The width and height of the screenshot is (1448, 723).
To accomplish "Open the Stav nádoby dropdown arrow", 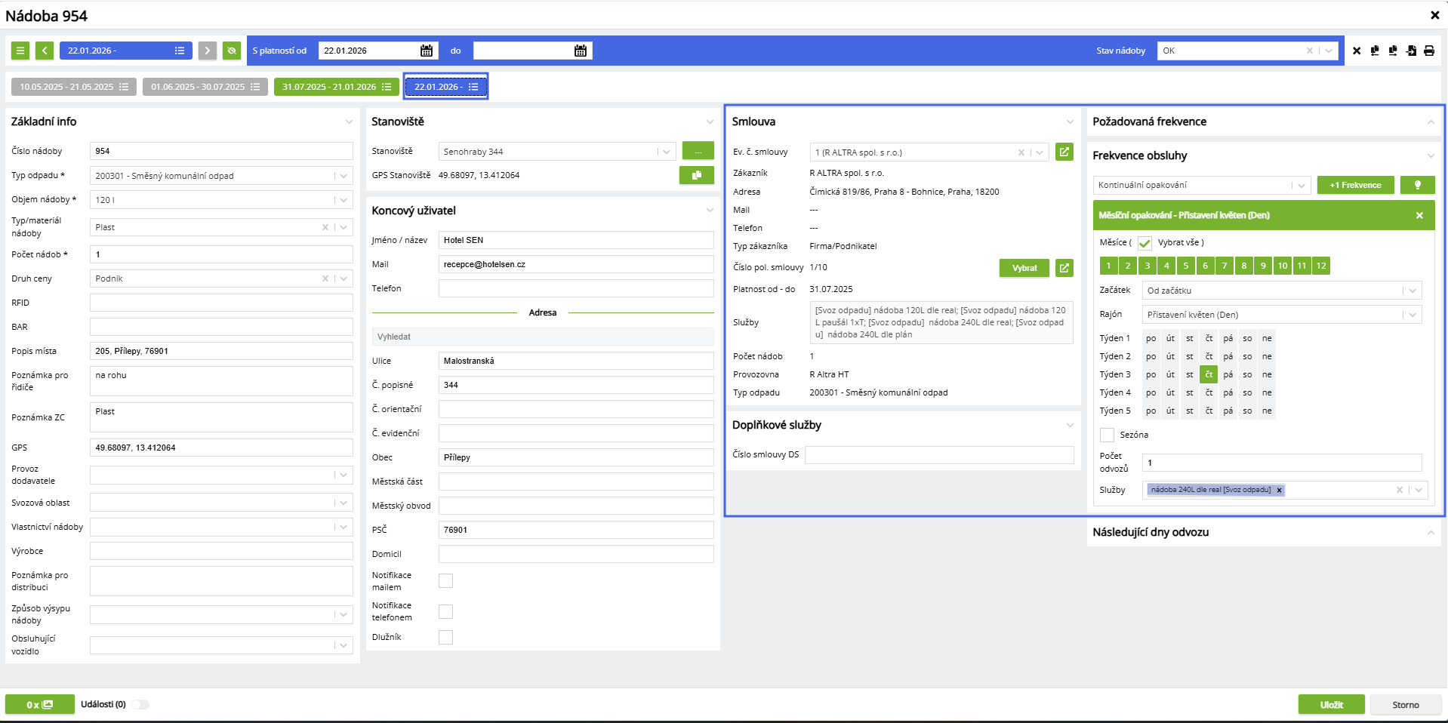I will (x=1329, y=51).
